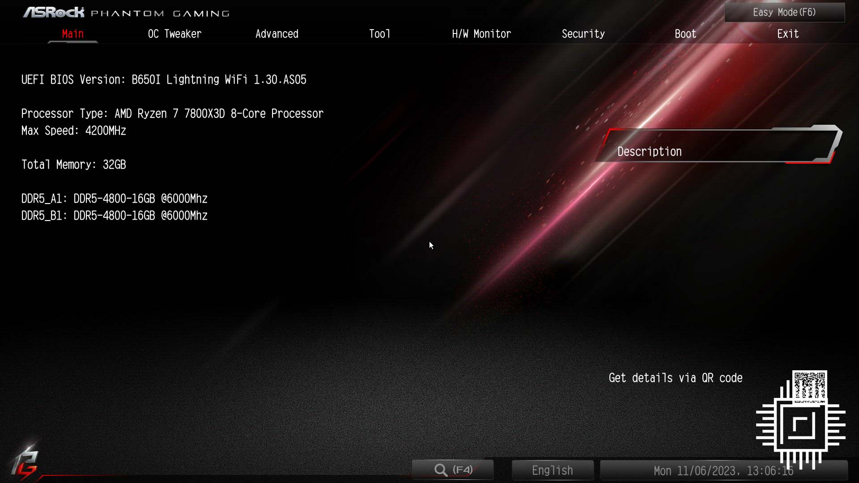Select the DDR5_B1 memory line
The width and height of the screenshot is (859, 483).
tap(115, 216)
